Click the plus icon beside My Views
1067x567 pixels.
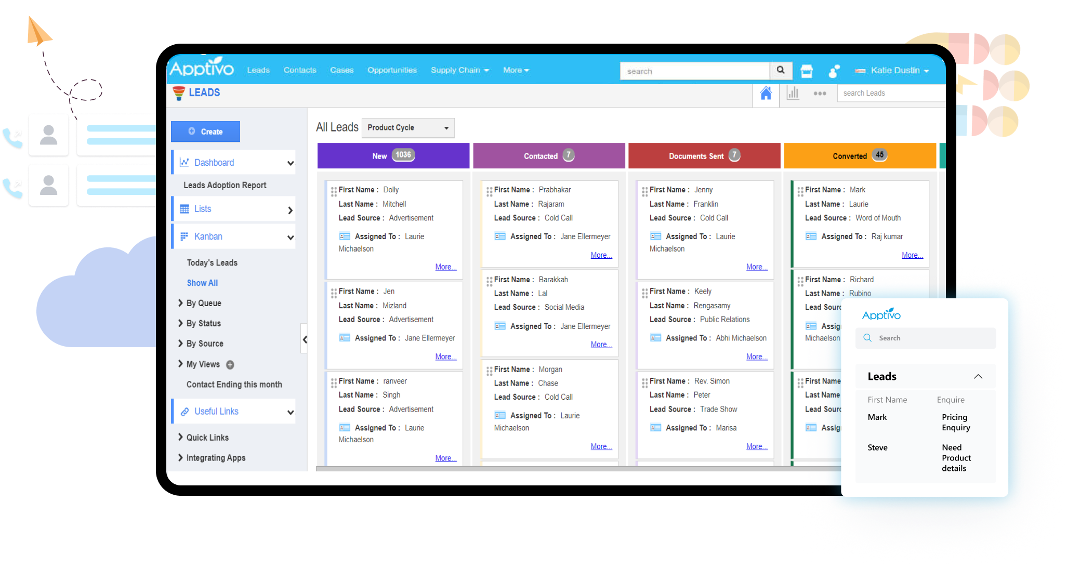(x=230, y=365)
